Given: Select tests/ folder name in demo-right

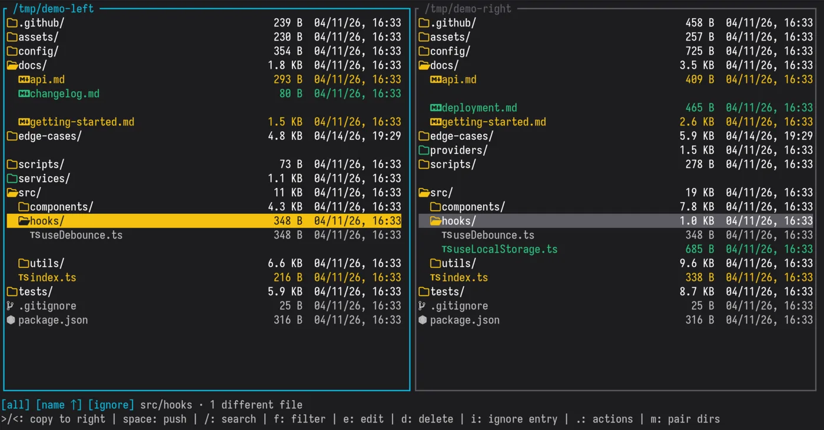Looking at the screenshot, I should [447, 291].
